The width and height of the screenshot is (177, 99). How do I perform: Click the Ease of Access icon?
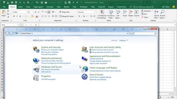(x=85, y=77)
